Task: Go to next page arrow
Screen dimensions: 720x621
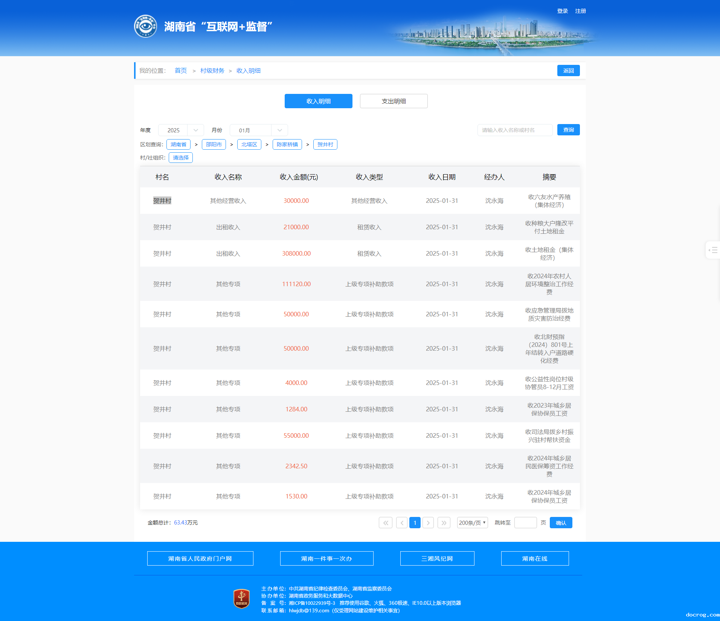Action: (x=428, y=523)
